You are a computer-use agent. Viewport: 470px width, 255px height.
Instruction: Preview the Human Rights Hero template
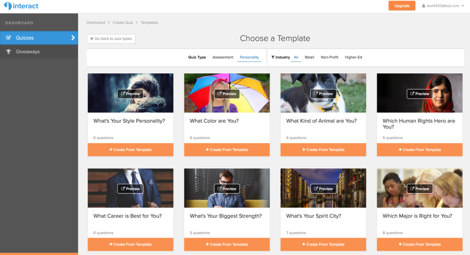(420, 94)
